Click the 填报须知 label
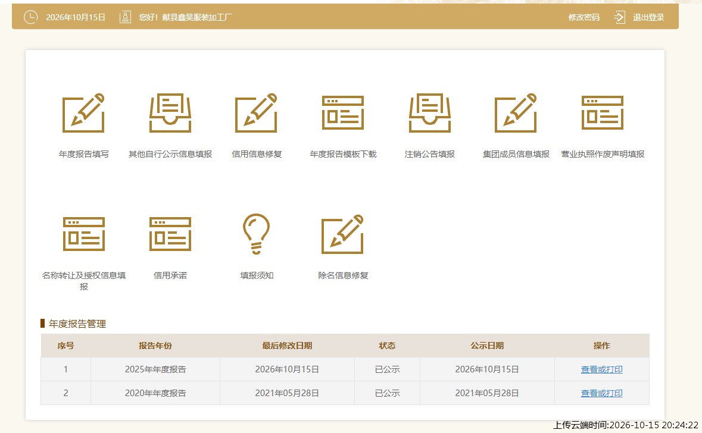The image size is (702, 433). (257, 275)
